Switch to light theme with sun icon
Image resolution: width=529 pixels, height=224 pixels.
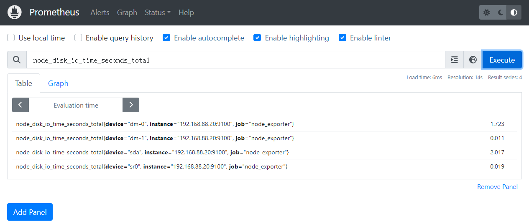point(487,13)
